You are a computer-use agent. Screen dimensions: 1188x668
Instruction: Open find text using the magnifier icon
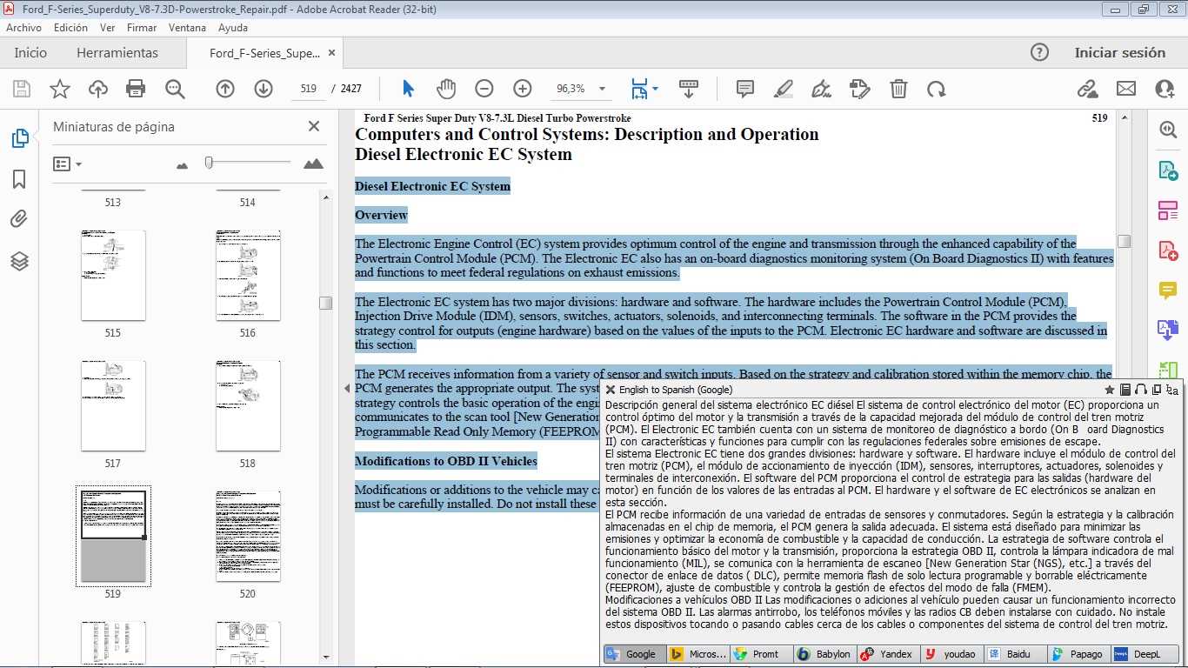coord(175,89)
